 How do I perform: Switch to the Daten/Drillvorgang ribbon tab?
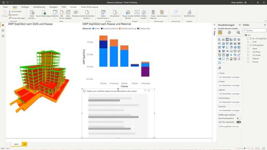(90, 7)
